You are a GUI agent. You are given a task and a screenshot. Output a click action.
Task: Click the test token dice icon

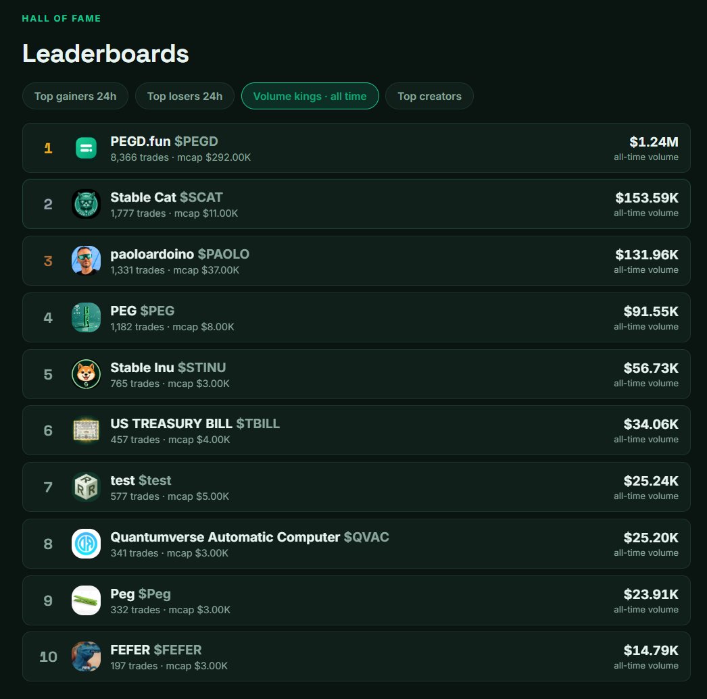pyautogui.click(x=86, y=487)
